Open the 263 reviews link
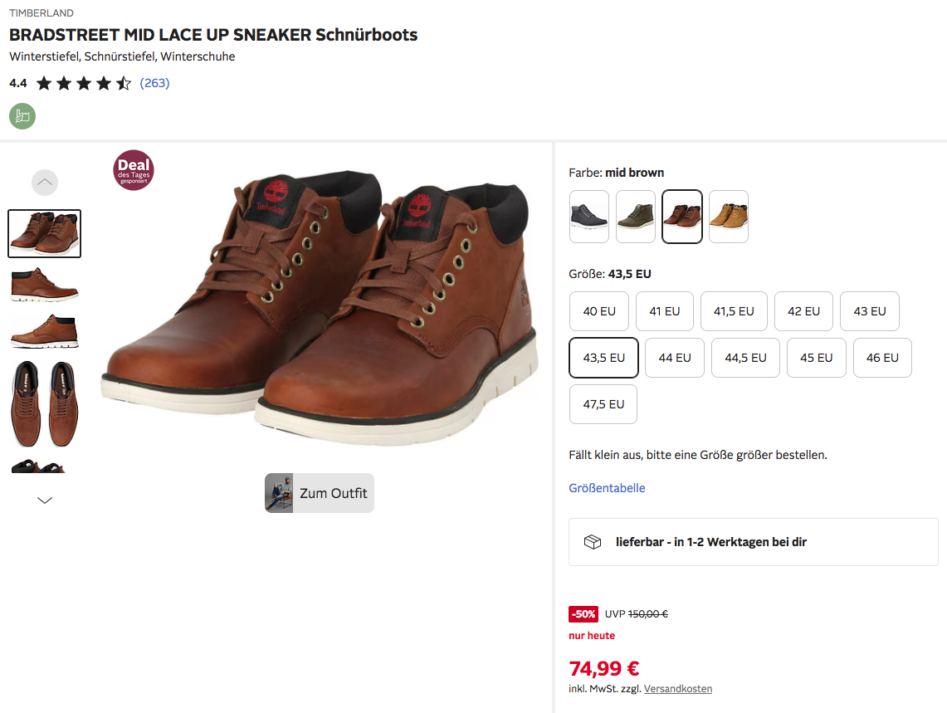The image size is (947, 713). pos(154,83)
